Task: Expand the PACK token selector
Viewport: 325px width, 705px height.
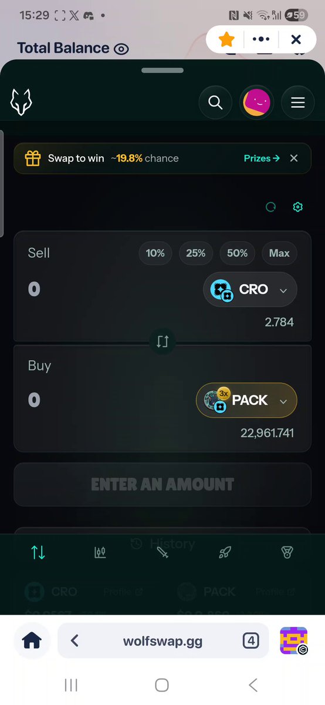Action: [x=246, y=401]
